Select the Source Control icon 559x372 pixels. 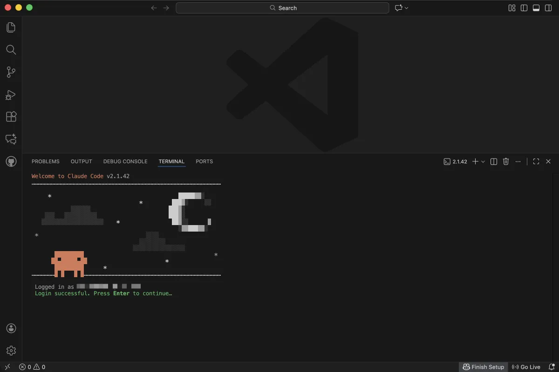pyautogui.click(x=11, y=72)
